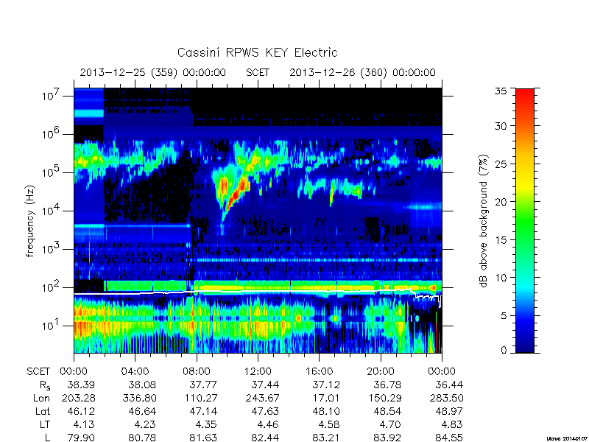Click L-shell value "79.90"

[x=81, y=438]
